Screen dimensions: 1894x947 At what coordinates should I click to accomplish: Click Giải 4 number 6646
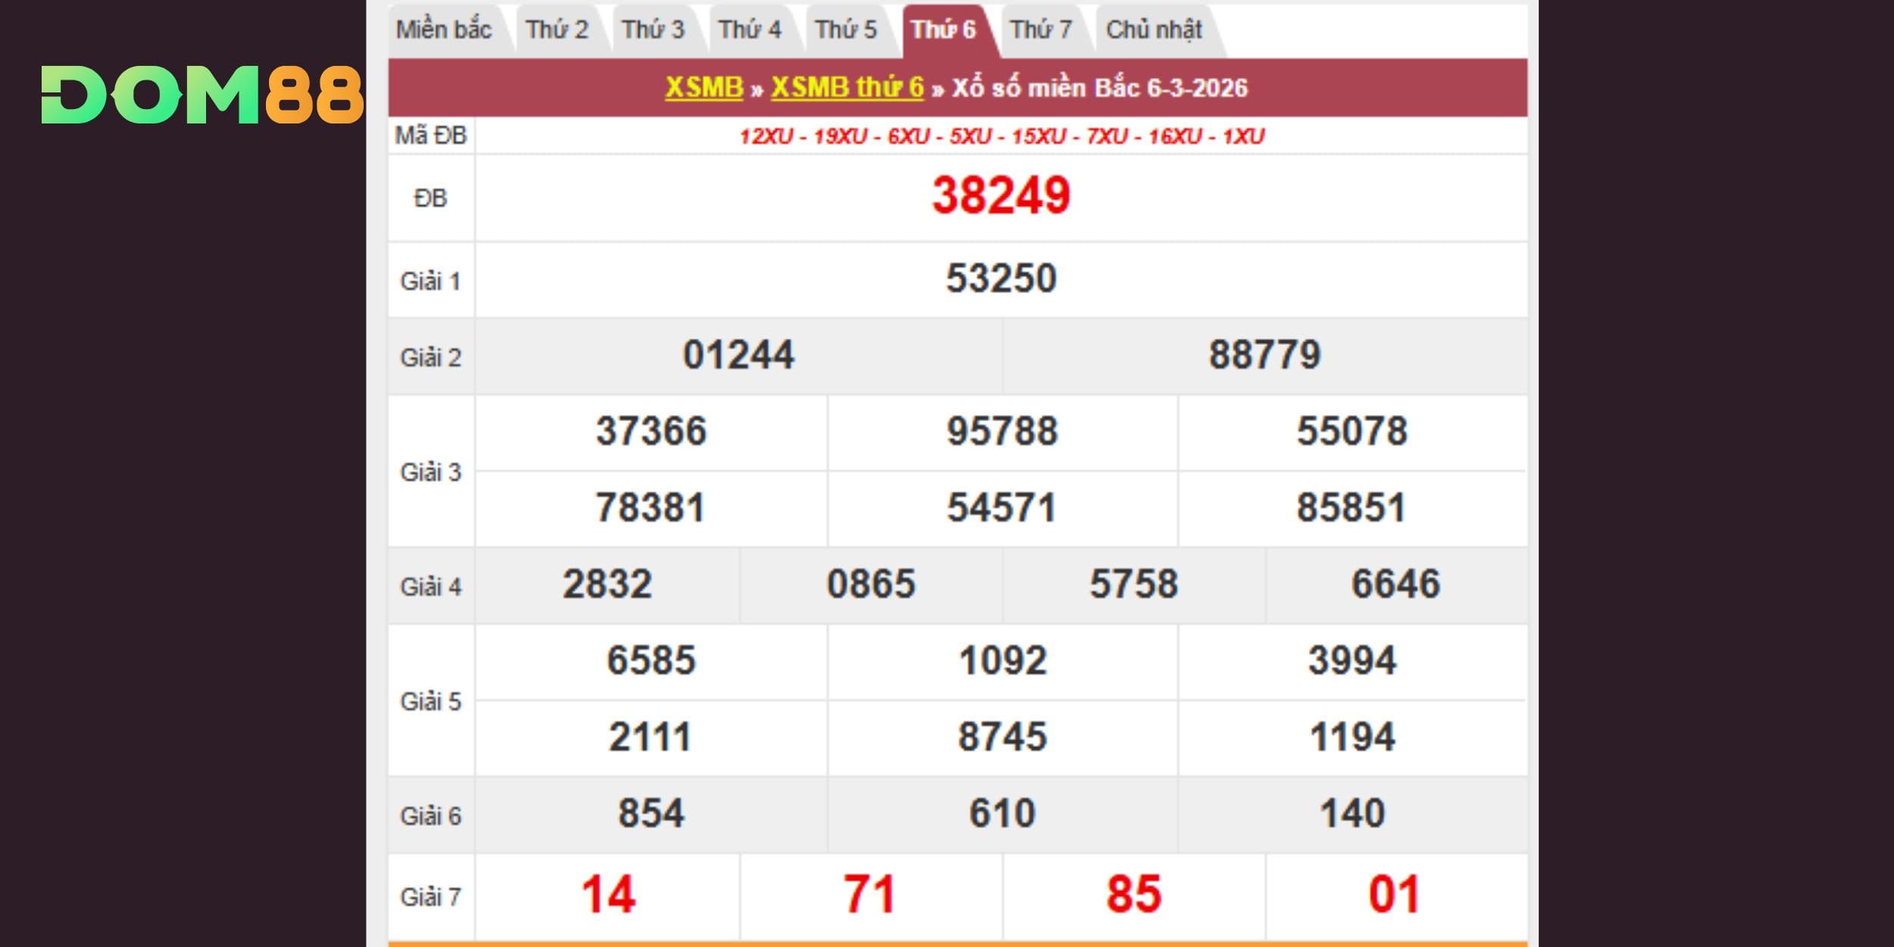pyautogui.click(x=1395, y=585)
